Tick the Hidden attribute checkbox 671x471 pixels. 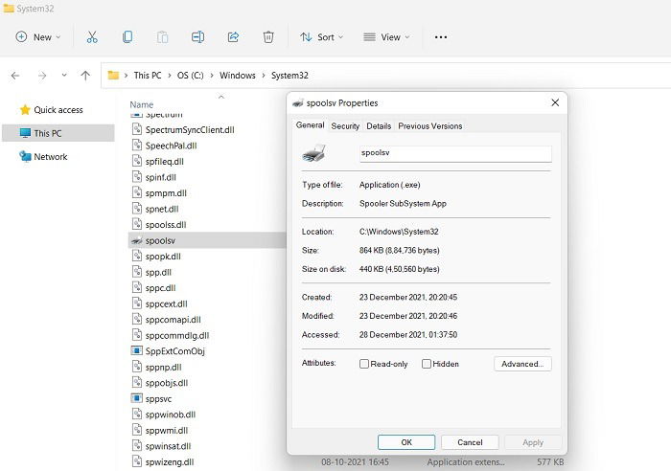tap(427, 364)
